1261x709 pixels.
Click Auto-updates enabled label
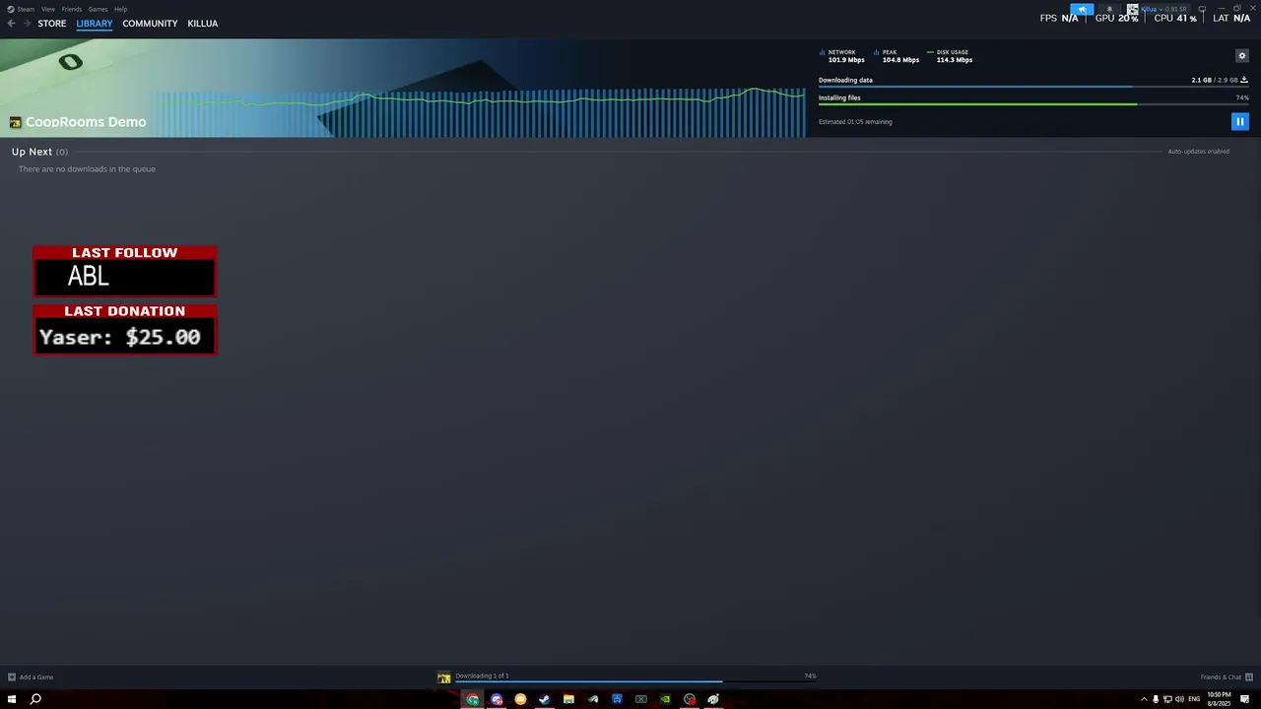click(x=1198, y=152)
